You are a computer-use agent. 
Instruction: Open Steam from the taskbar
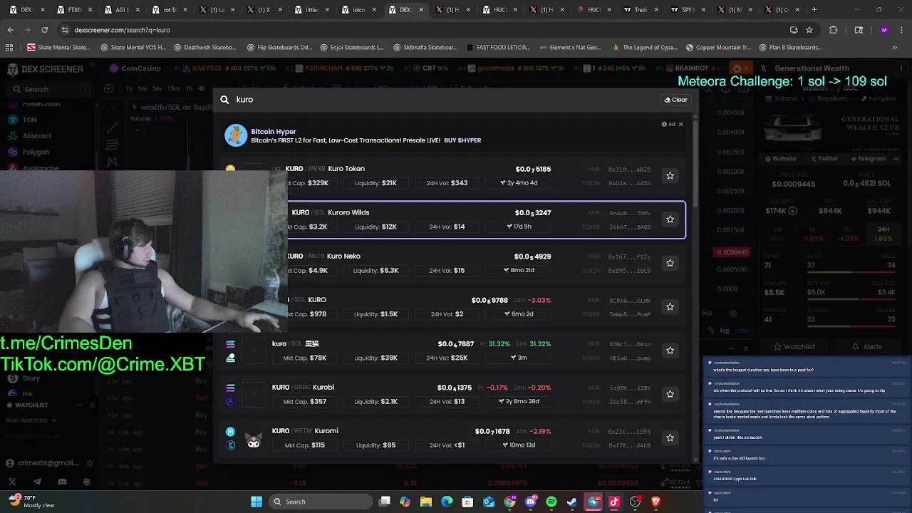(x=572, y=502)
